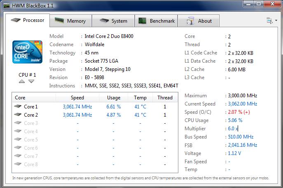
Task: Click the CPU Usage value 5.06 %
Action: tap(235, 120)
